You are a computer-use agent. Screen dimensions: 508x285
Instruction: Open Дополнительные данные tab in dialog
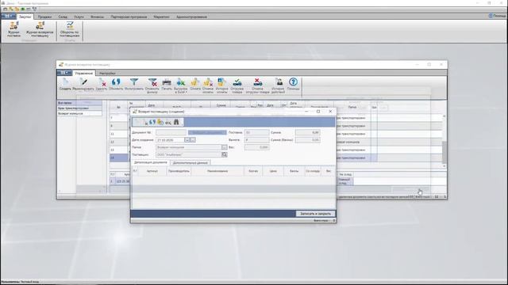[x=190, y=163]
